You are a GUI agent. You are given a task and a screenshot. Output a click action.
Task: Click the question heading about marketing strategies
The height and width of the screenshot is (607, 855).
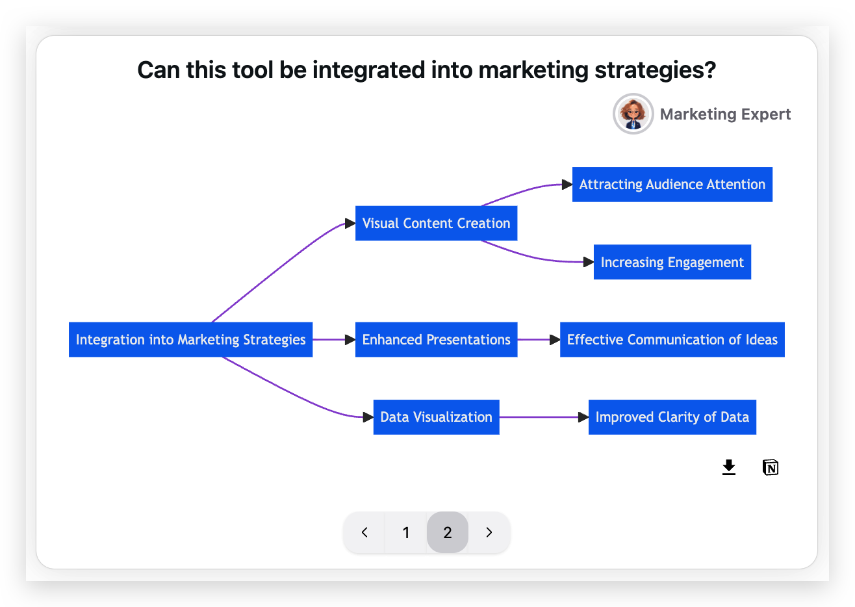[426, 70]
